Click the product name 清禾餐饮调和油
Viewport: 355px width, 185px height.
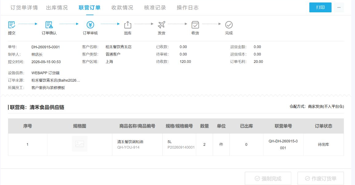(x=130, y=142)
